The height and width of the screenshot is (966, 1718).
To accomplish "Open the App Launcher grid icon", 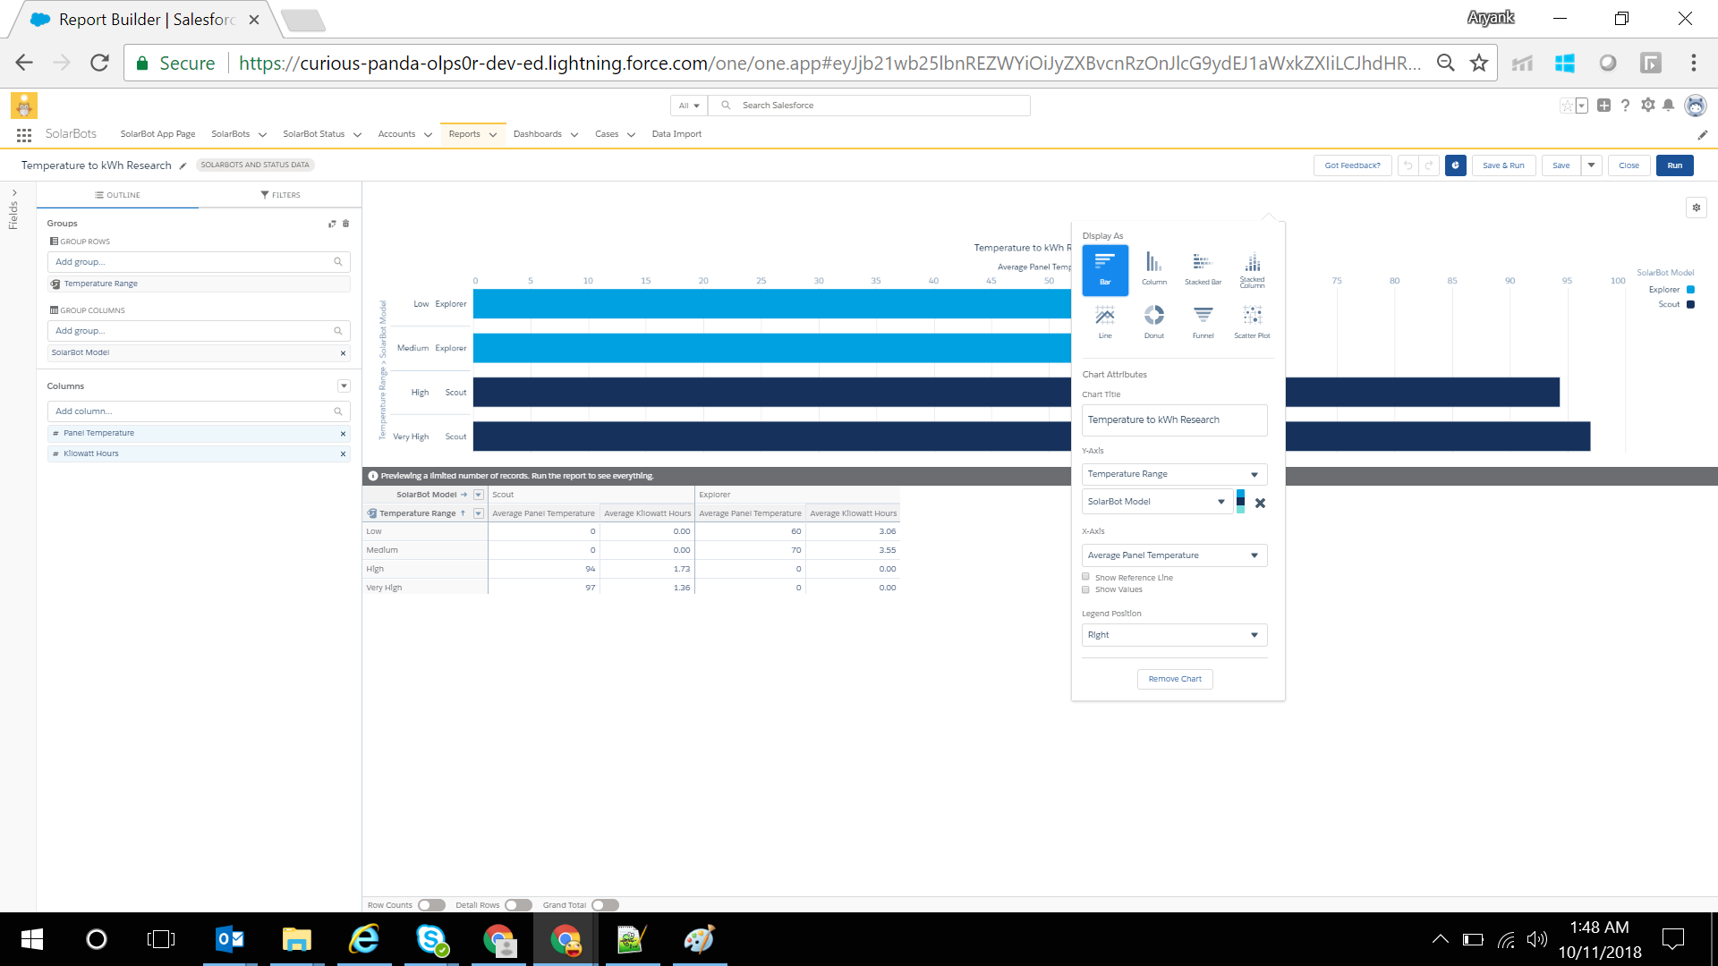I will pos(24,134).
